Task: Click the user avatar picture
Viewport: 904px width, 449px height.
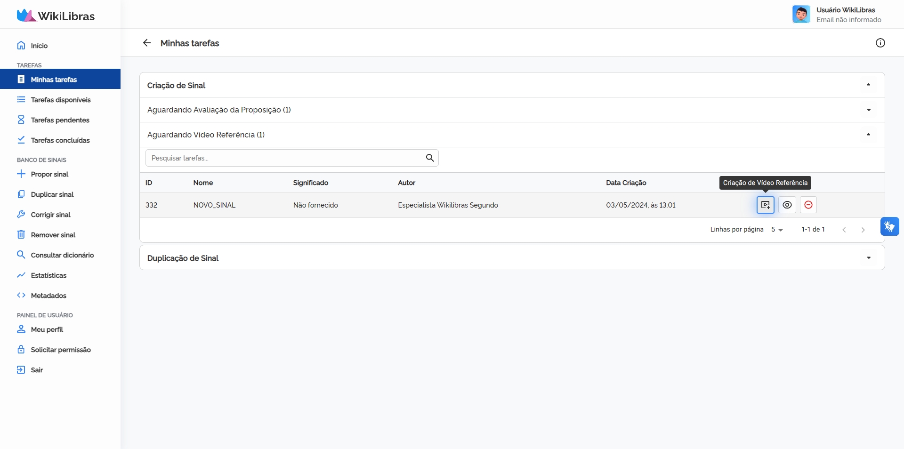Action: (801, 15)
